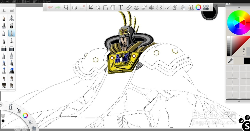
Task: Click the green redo arrow in the toolbar
Action: coord(58,7)
